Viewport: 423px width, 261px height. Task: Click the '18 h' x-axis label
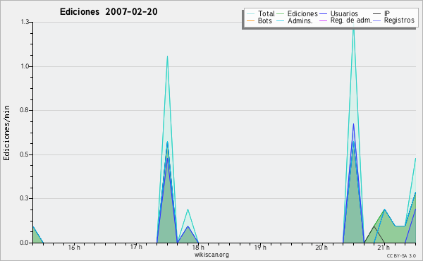click(x=198, y=248)
